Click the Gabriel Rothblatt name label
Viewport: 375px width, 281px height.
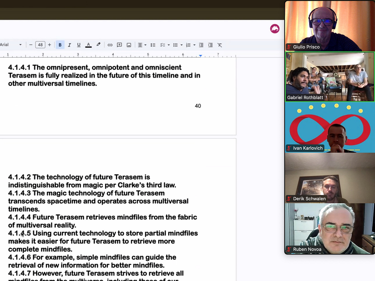(x=305, y=98)
